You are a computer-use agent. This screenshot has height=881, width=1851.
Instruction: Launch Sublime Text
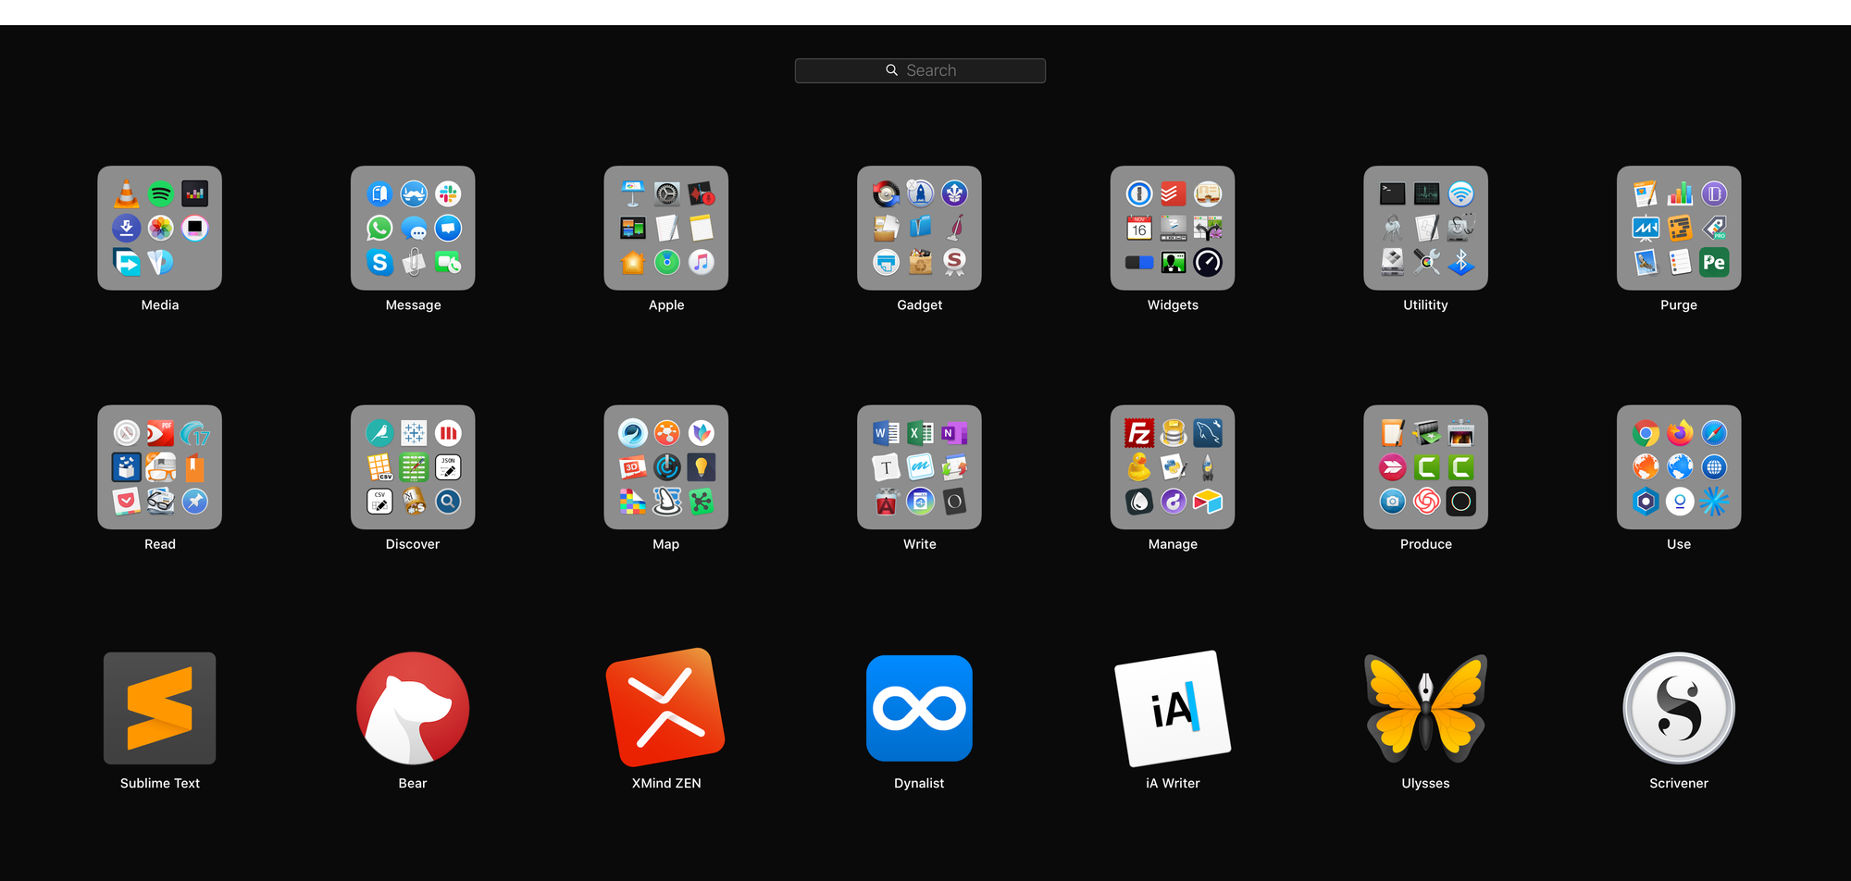point(160,708)
